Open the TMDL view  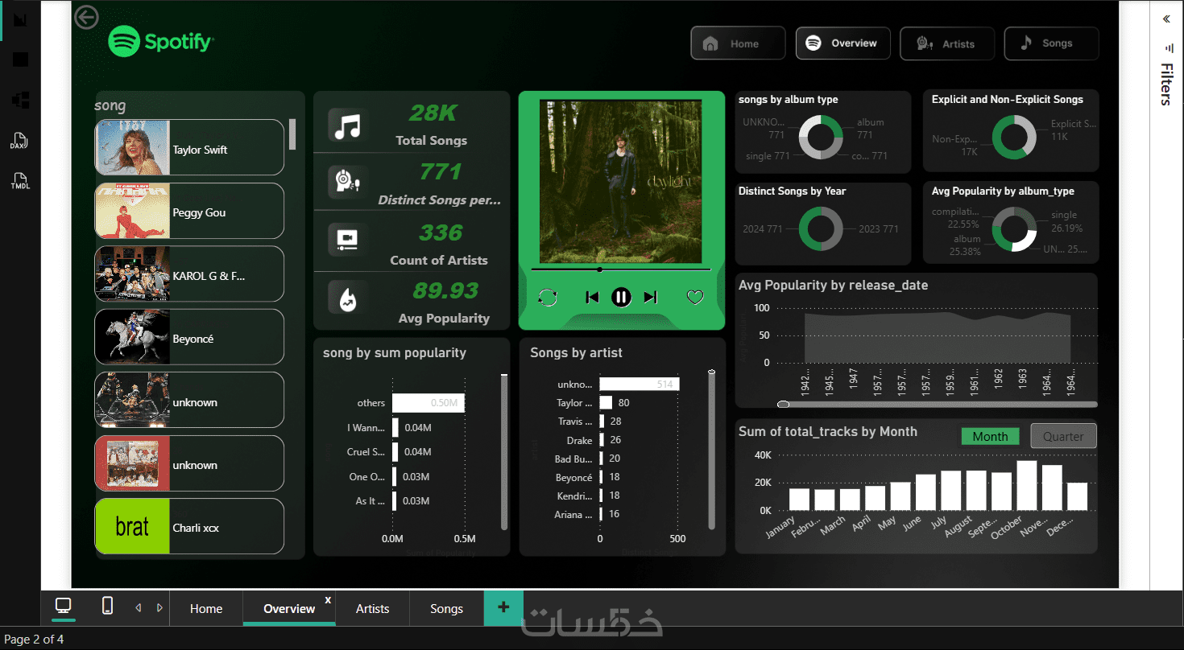[19, 179]
